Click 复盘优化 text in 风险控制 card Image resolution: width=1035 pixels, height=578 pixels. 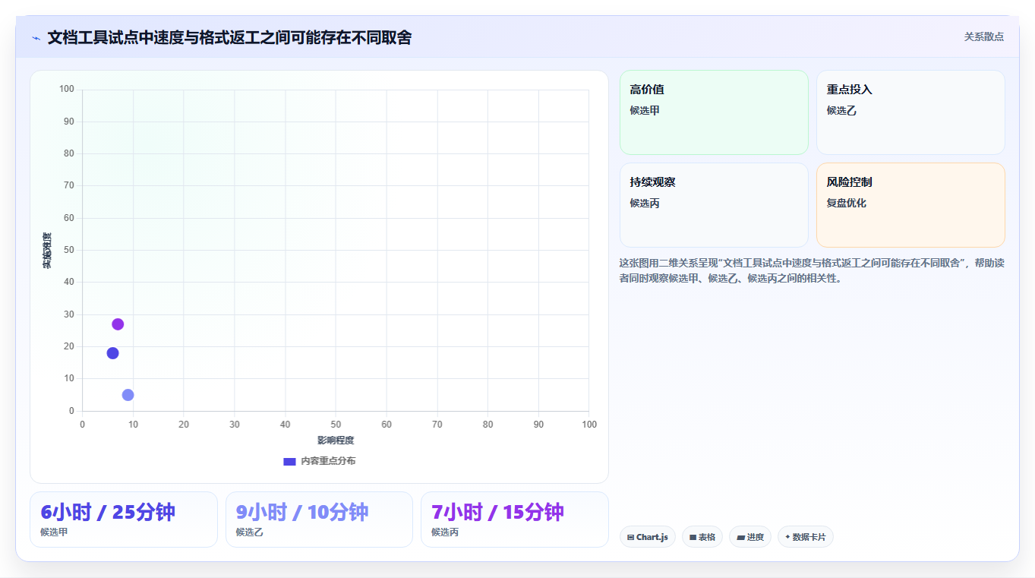pos(847,204)
